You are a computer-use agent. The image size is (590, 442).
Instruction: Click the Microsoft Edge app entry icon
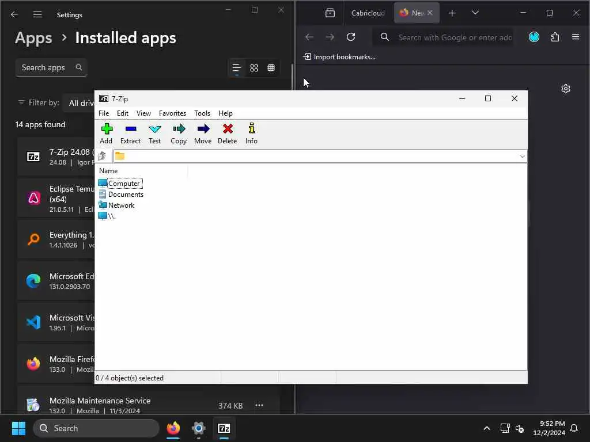(x=33, y=281)
